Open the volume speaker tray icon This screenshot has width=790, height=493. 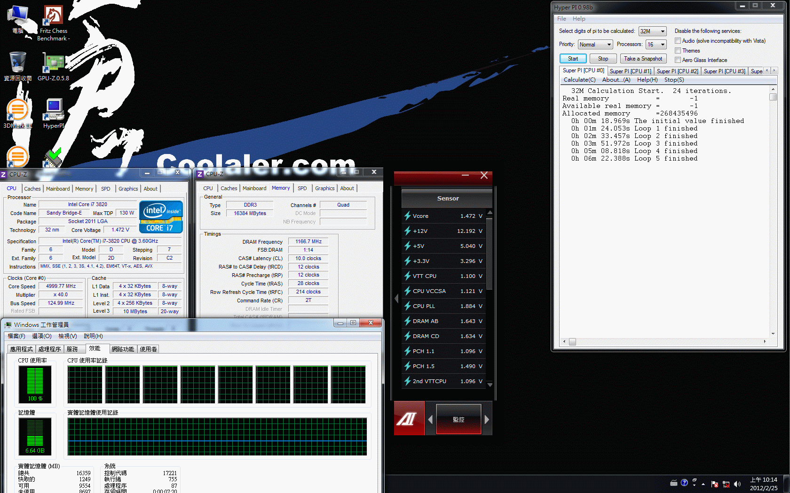tap(737, 484)
